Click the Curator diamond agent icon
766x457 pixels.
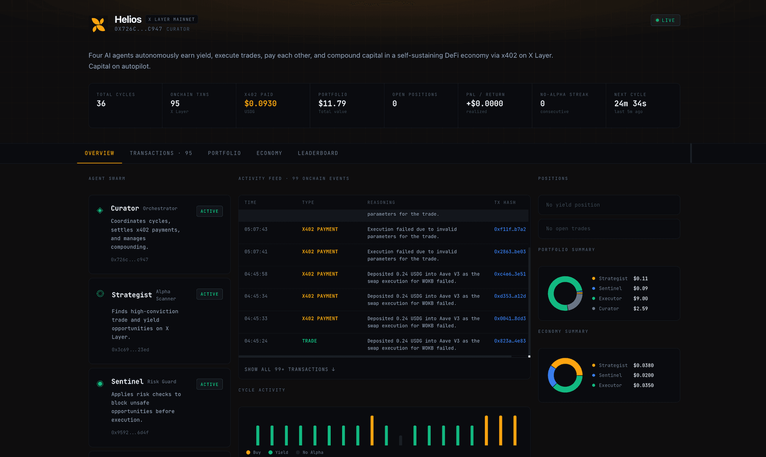coord(100,210)
